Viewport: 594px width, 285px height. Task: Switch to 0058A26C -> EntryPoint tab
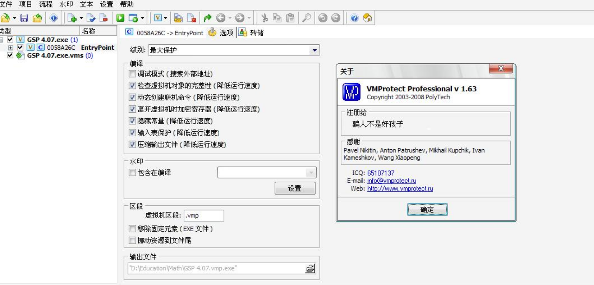tap(164, 33)
